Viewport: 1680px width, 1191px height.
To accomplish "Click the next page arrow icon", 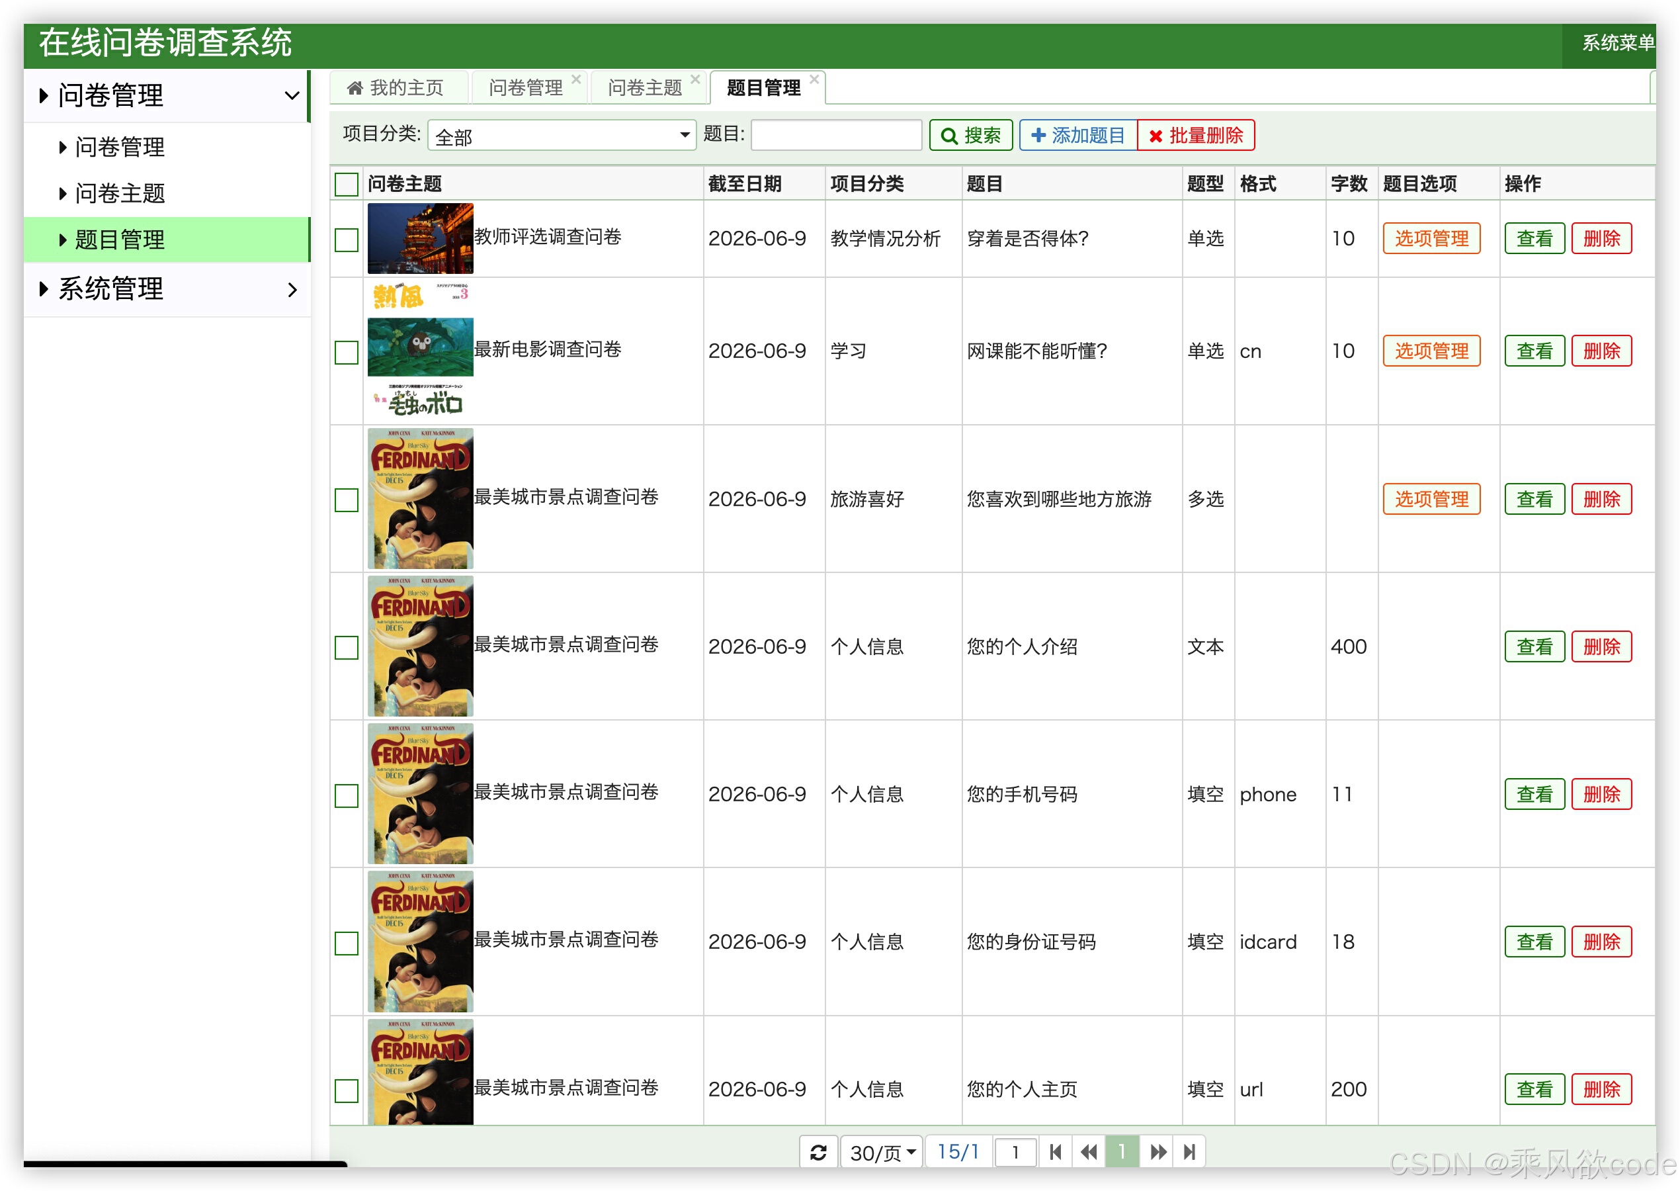I will pos(1157,1151).
